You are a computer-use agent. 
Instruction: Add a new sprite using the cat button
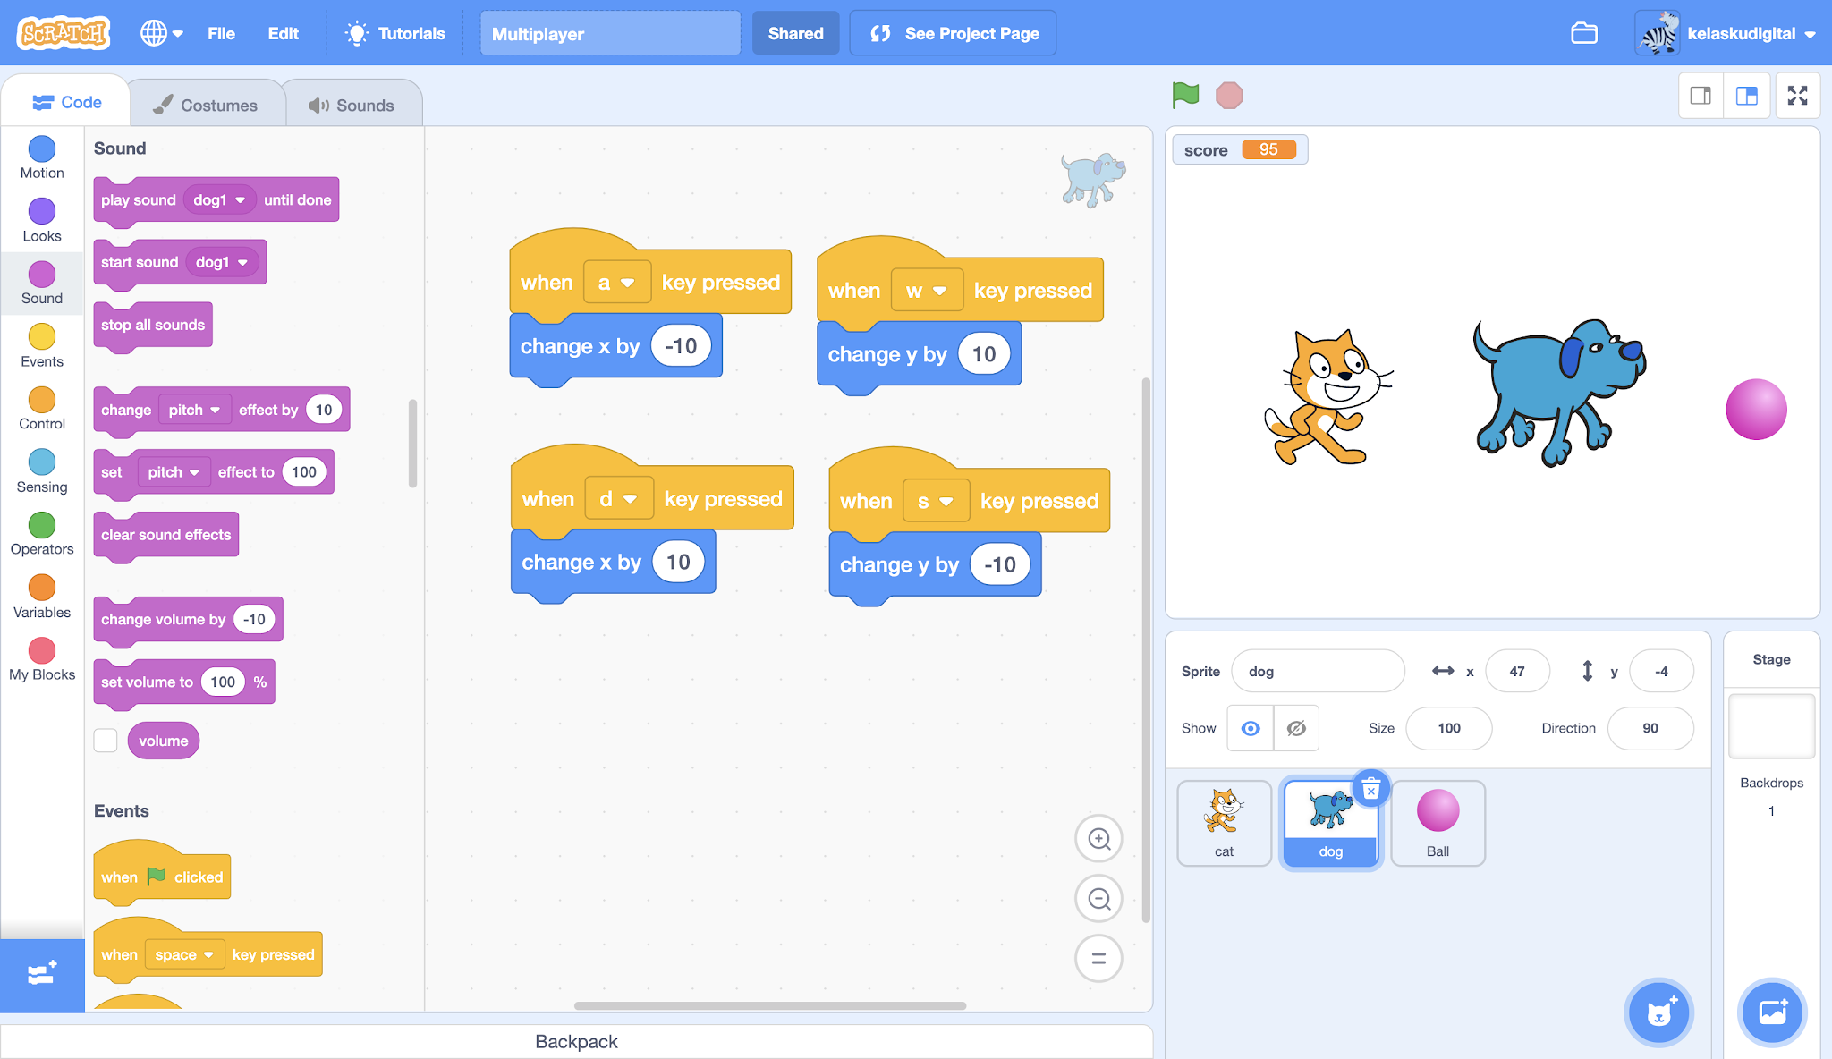click(x=1659, y=1012)
